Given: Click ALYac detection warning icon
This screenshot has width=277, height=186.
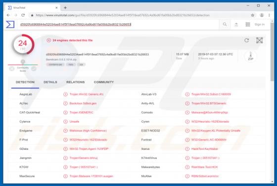Looking at the screenshot, I should [x=65, y=103].
